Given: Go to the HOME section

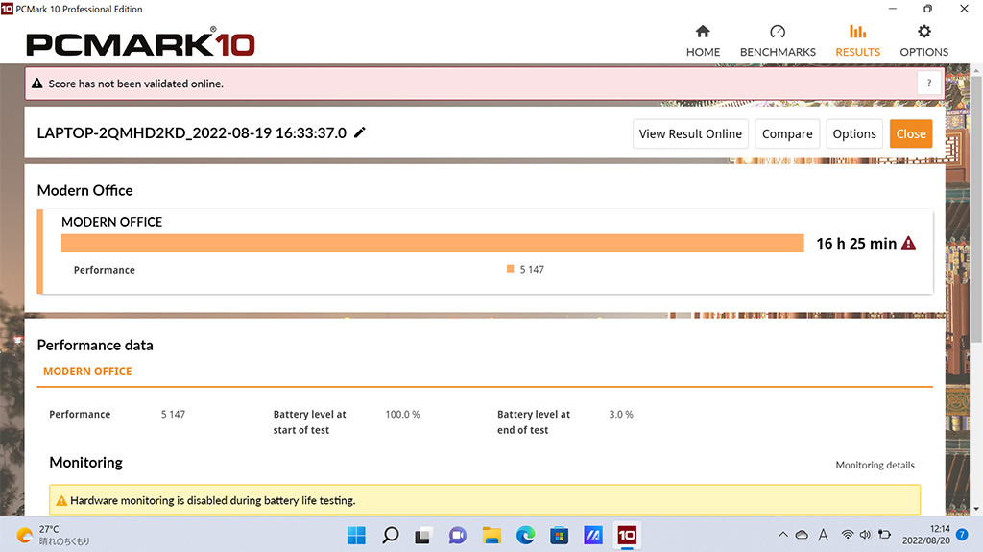Looking at the screenshot, I should [703, 40].
